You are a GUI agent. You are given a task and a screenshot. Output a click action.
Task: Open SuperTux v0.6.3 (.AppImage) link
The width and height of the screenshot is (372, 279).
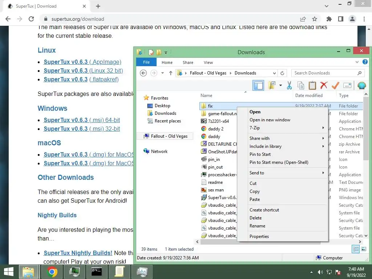pos(82,62)
